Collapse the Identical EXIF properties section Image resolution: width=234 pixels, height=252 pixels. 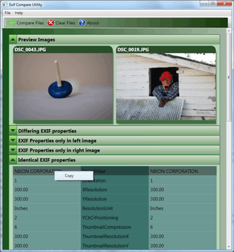[13, 160]
